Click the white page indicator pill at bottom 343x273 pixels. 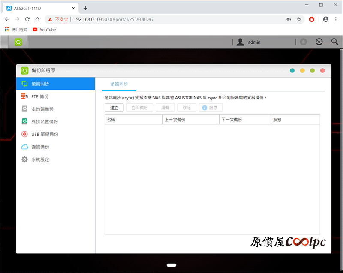[x=171, y=265]
